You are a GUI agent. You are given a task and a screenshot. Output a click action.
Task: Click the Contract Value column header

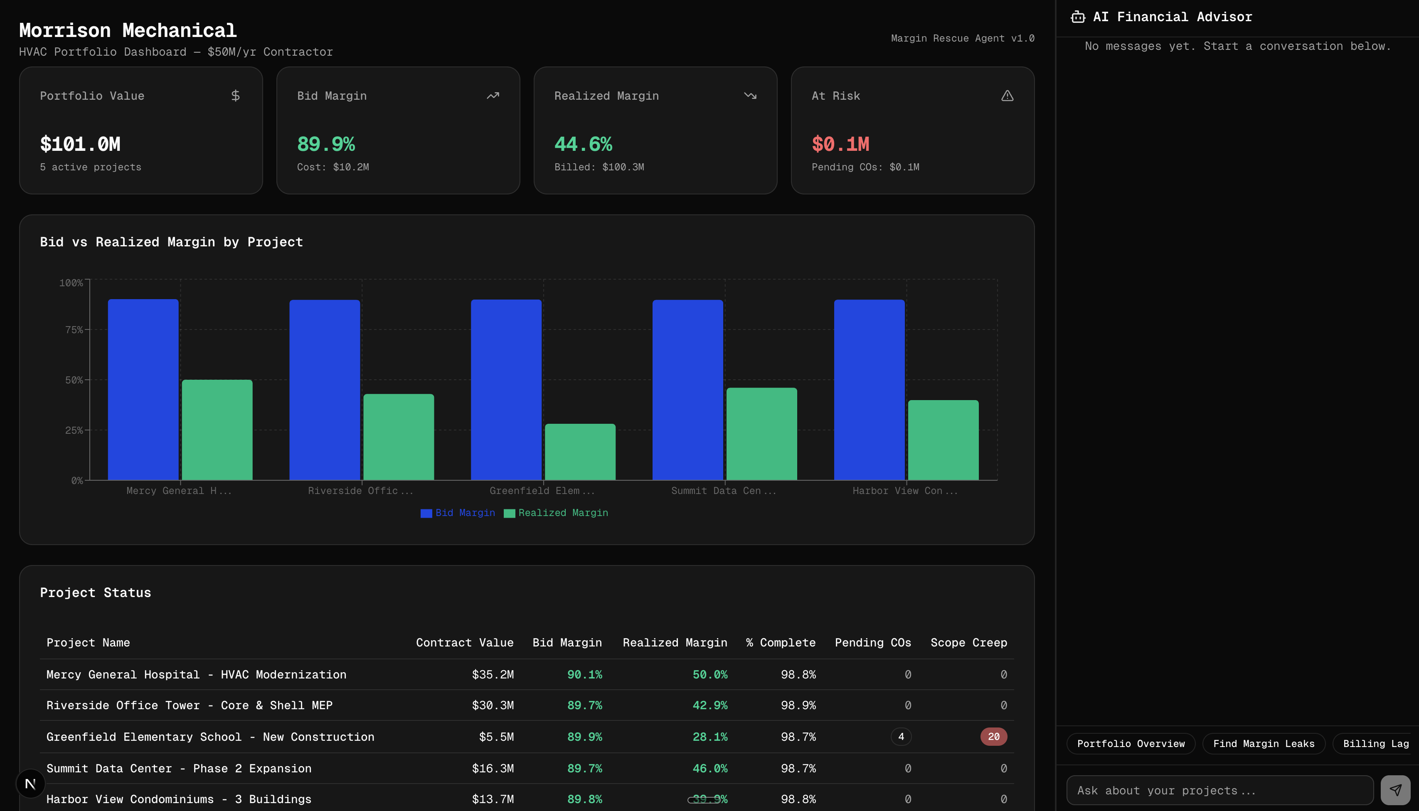[464, 642]
